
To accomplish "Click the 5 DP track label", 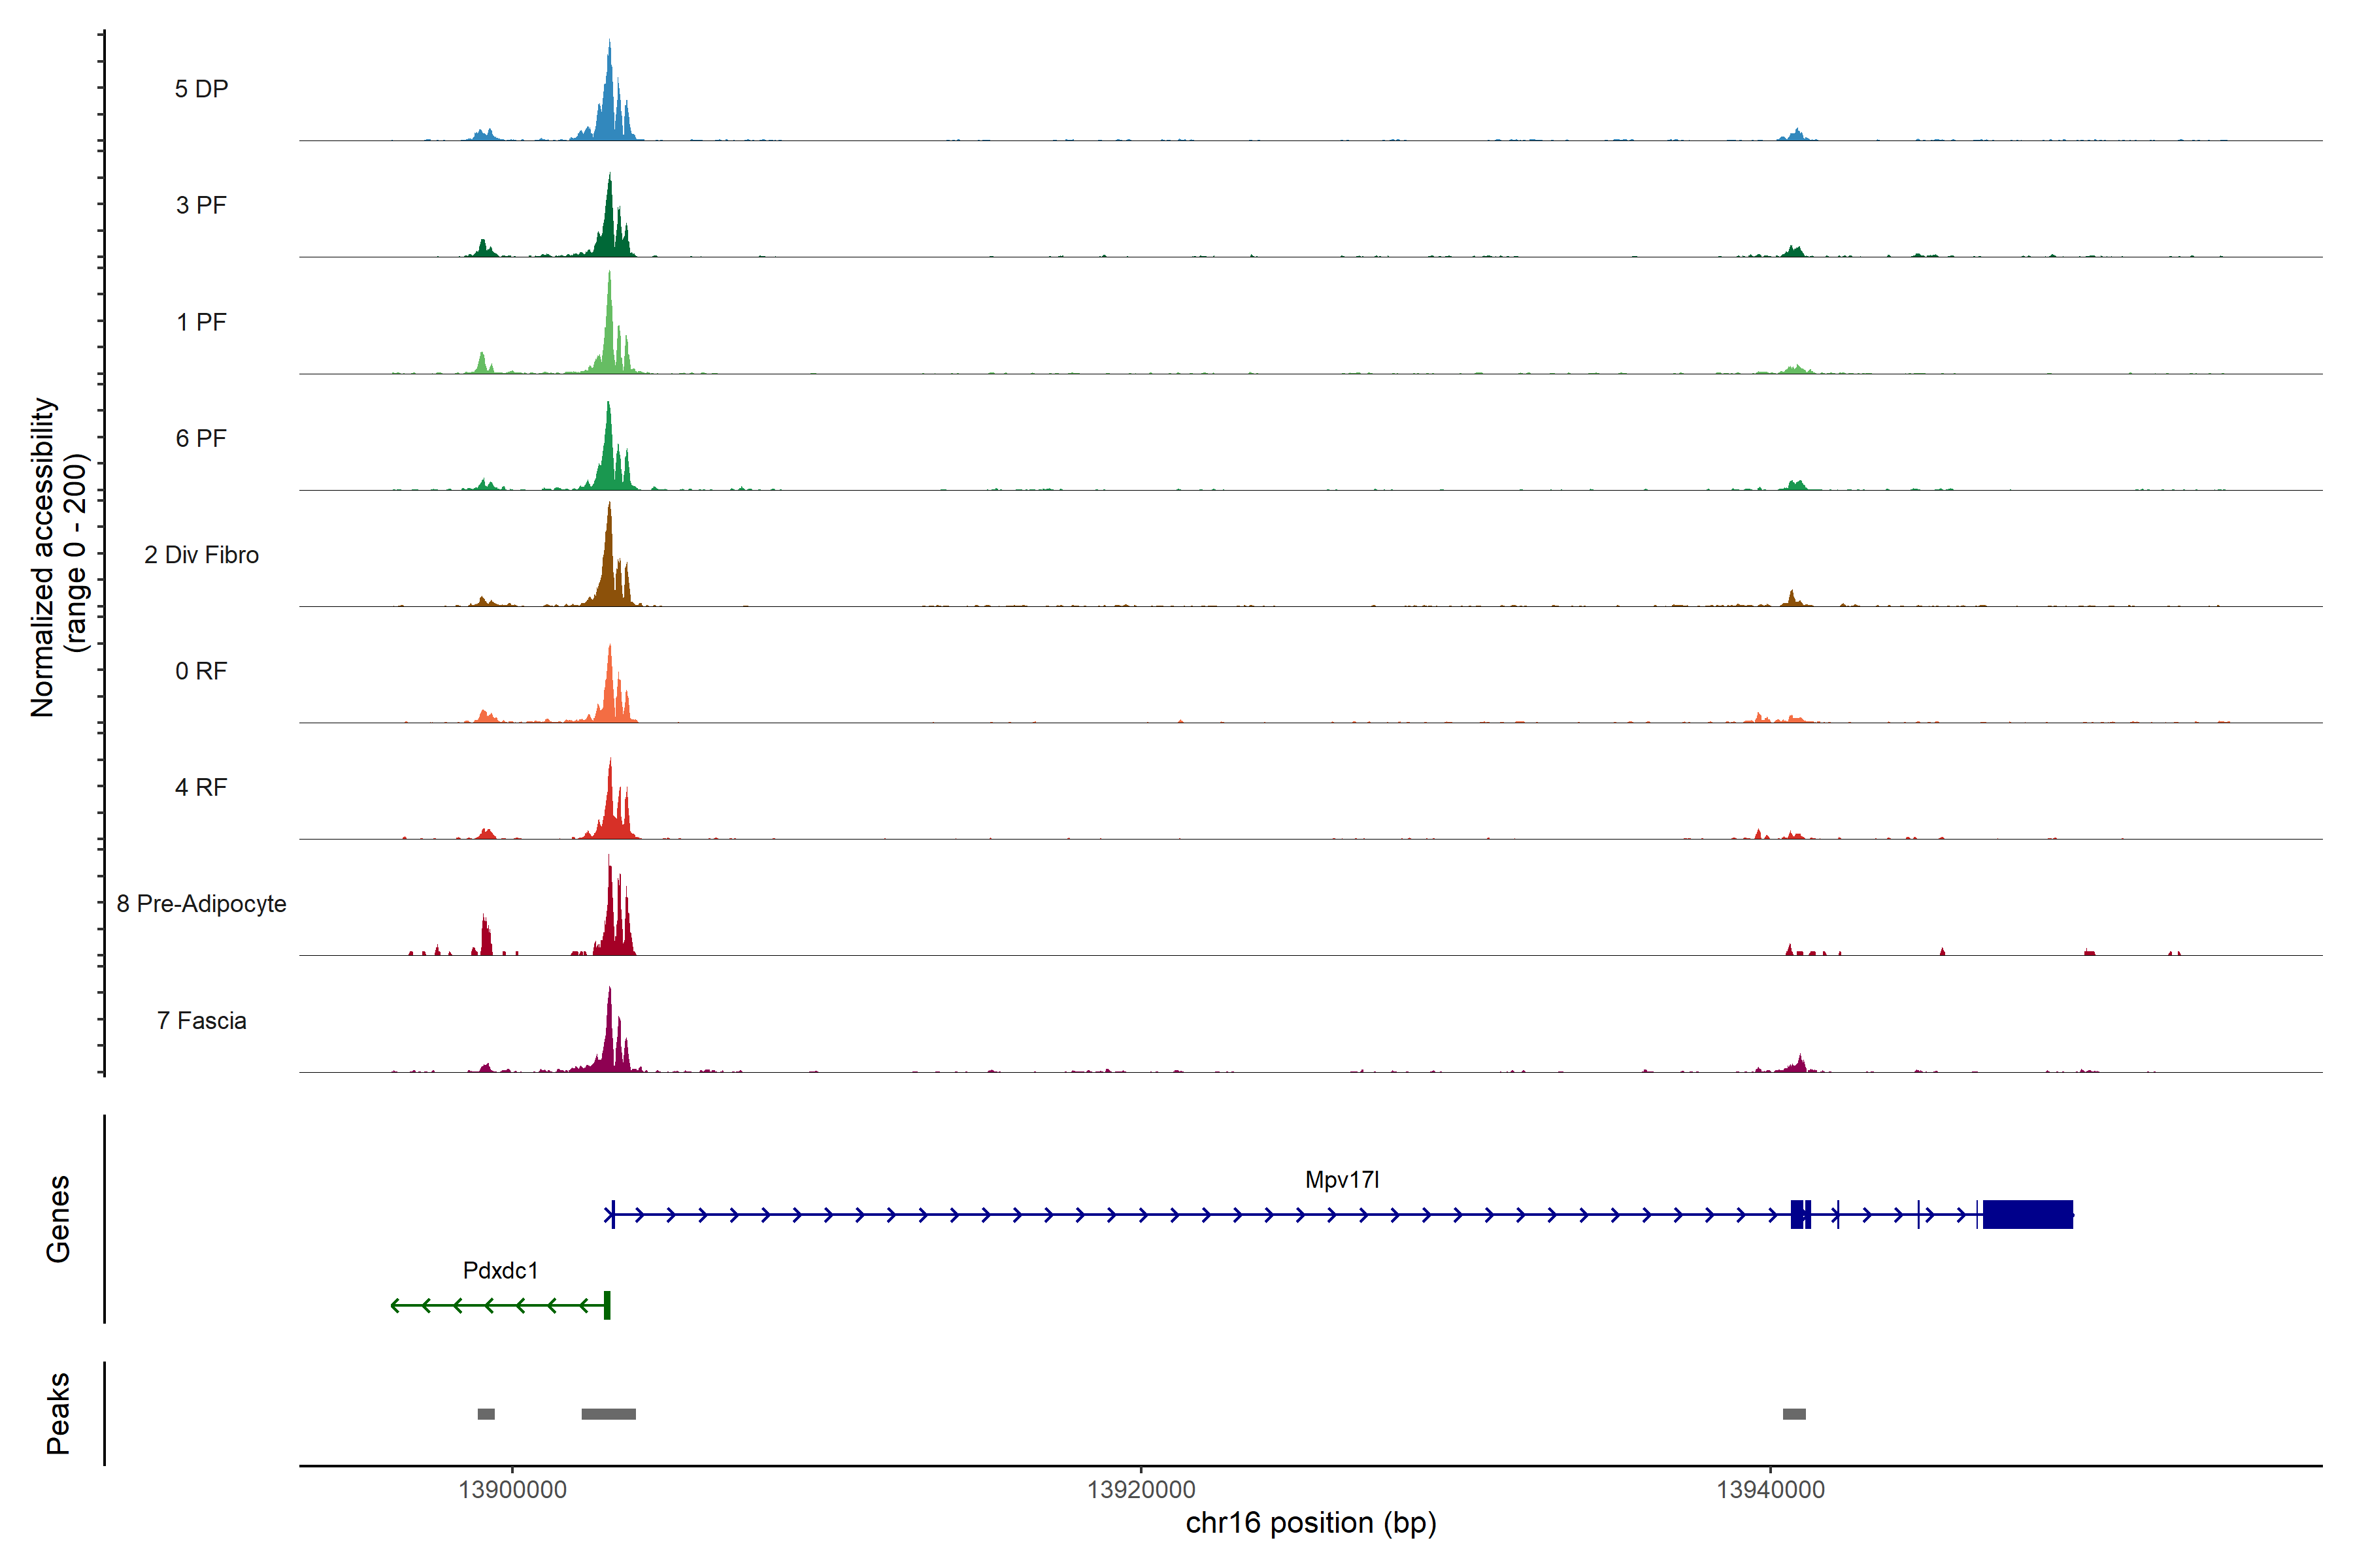I will tap(201, 89).
